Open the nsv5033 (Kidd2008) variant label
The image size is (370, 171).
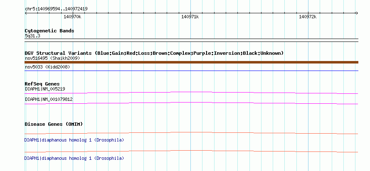tap(47, 67)
